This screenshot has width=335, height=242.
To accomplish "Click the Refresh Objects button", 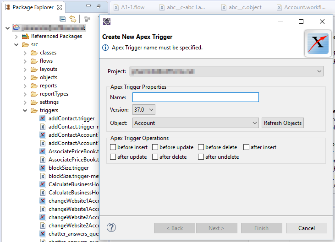I will point(283,123).
